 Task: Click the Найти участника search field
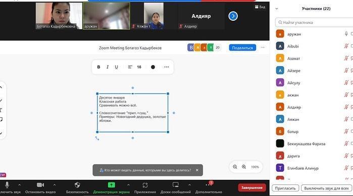point(314,22)
